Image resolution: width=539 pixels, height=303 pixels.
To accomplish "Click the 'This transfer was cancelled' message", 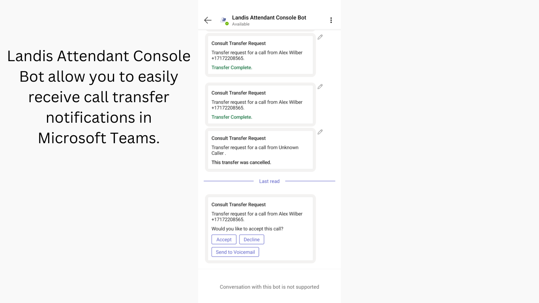I will pos(241,163).
